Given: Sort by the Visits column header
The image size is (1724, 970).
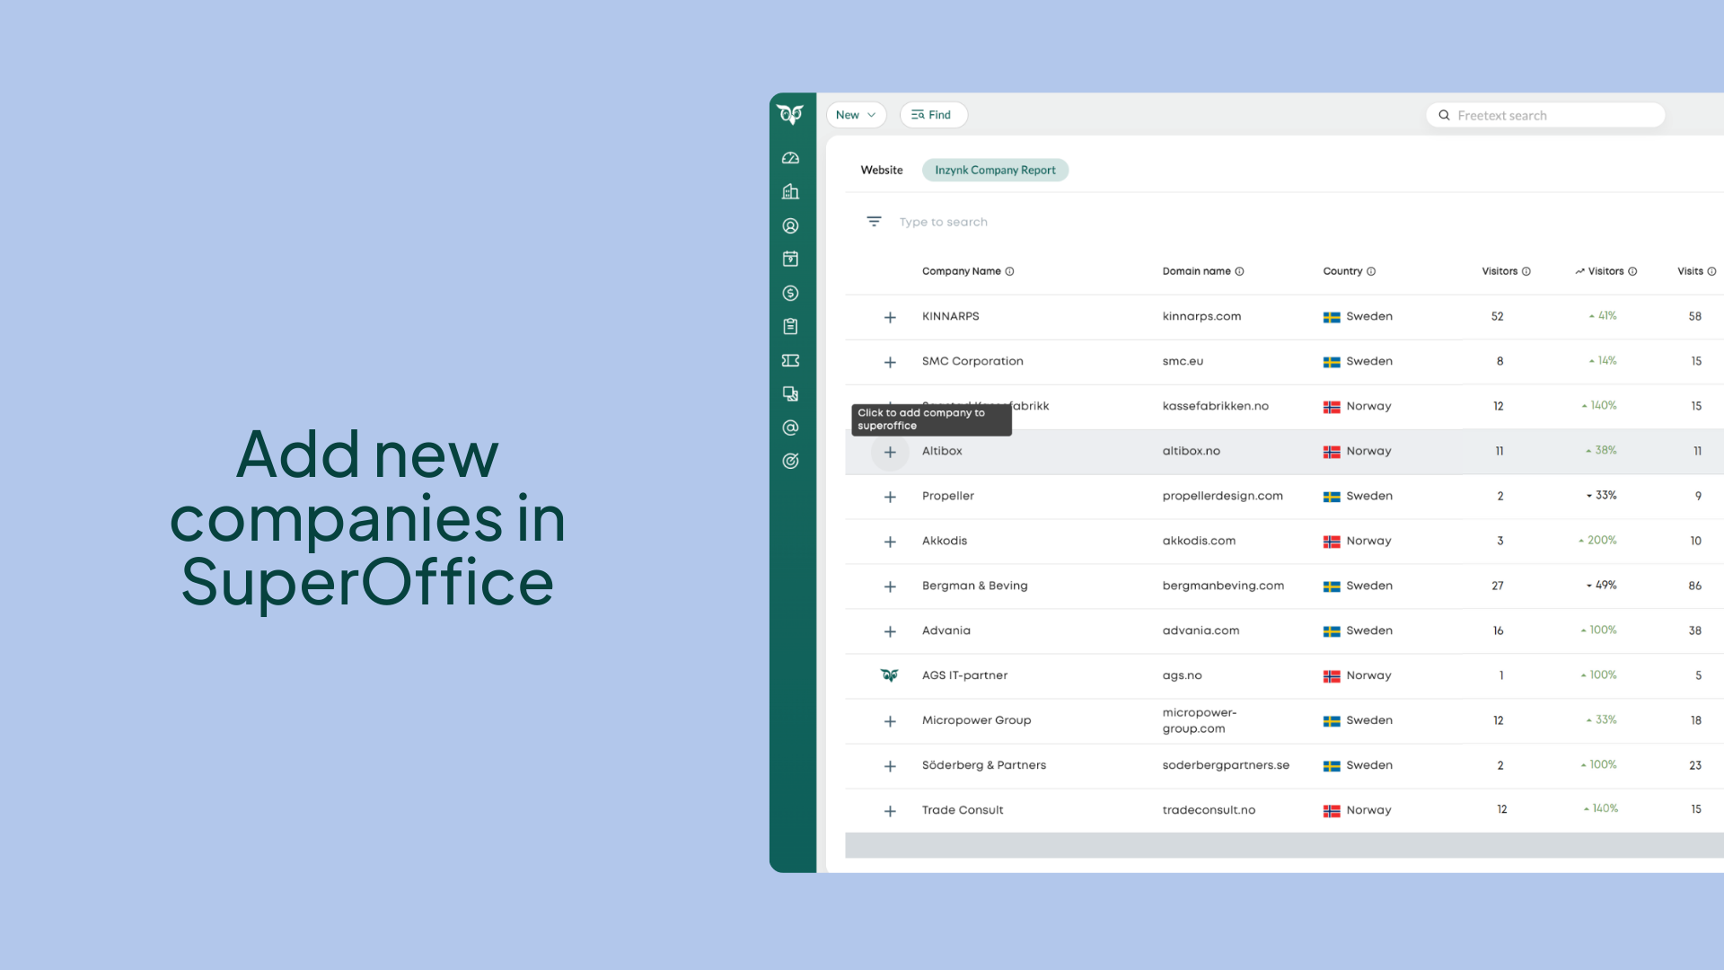Looking at the screenshot, I should (x=1690, y=271).
